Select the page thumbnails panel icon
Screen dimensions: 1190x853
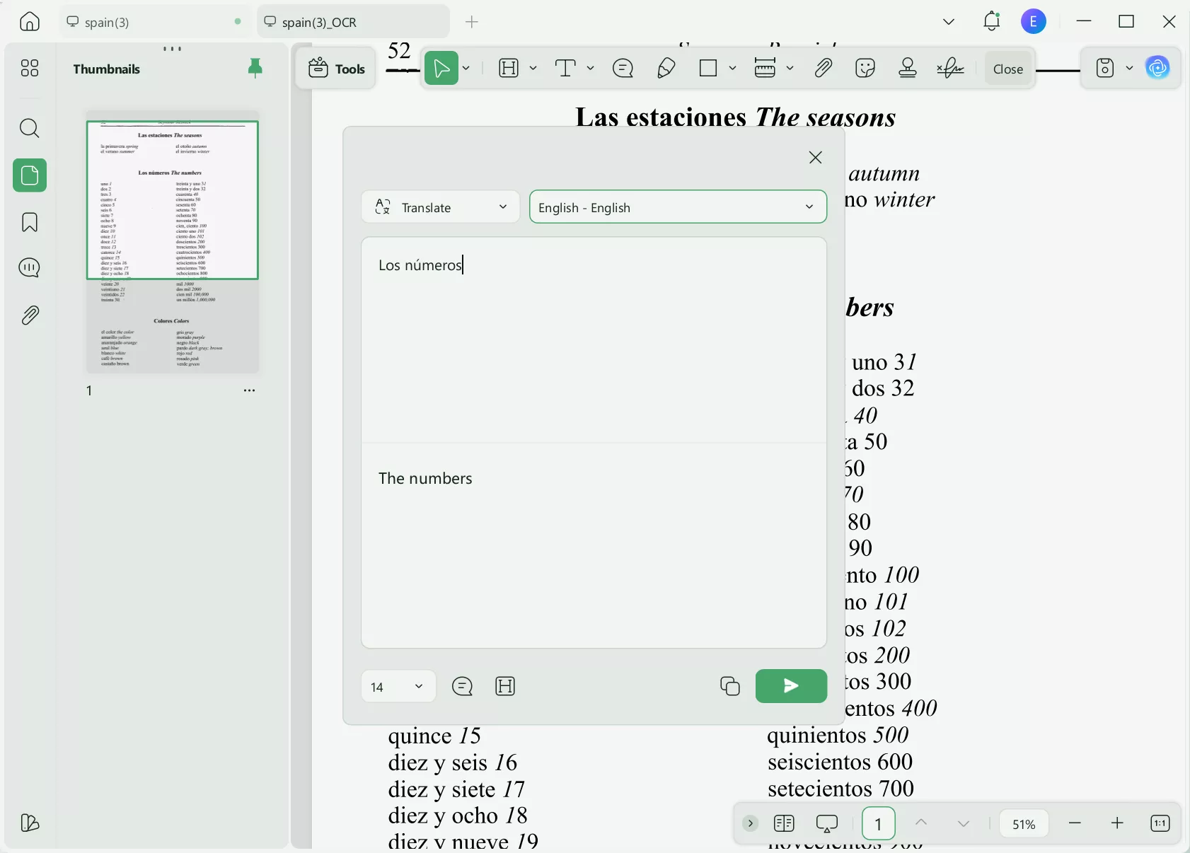click(x=30, y=175)
